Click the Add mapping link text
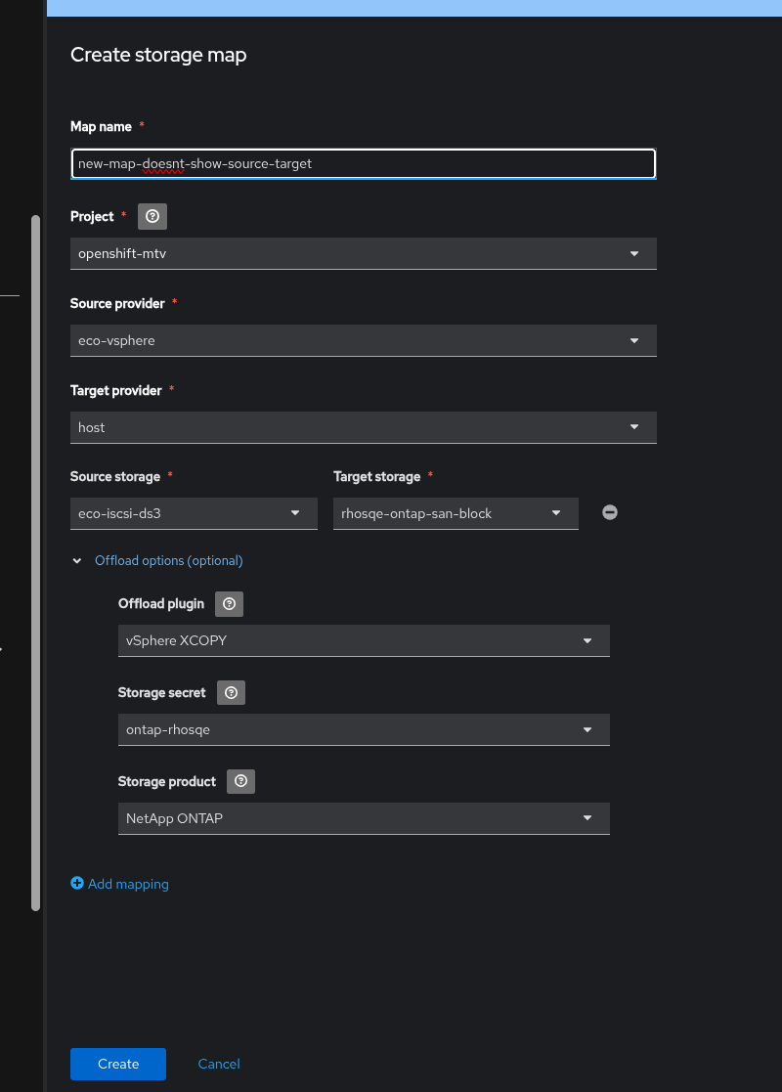This screenshot has width=782, height=1092. (128, 884)
